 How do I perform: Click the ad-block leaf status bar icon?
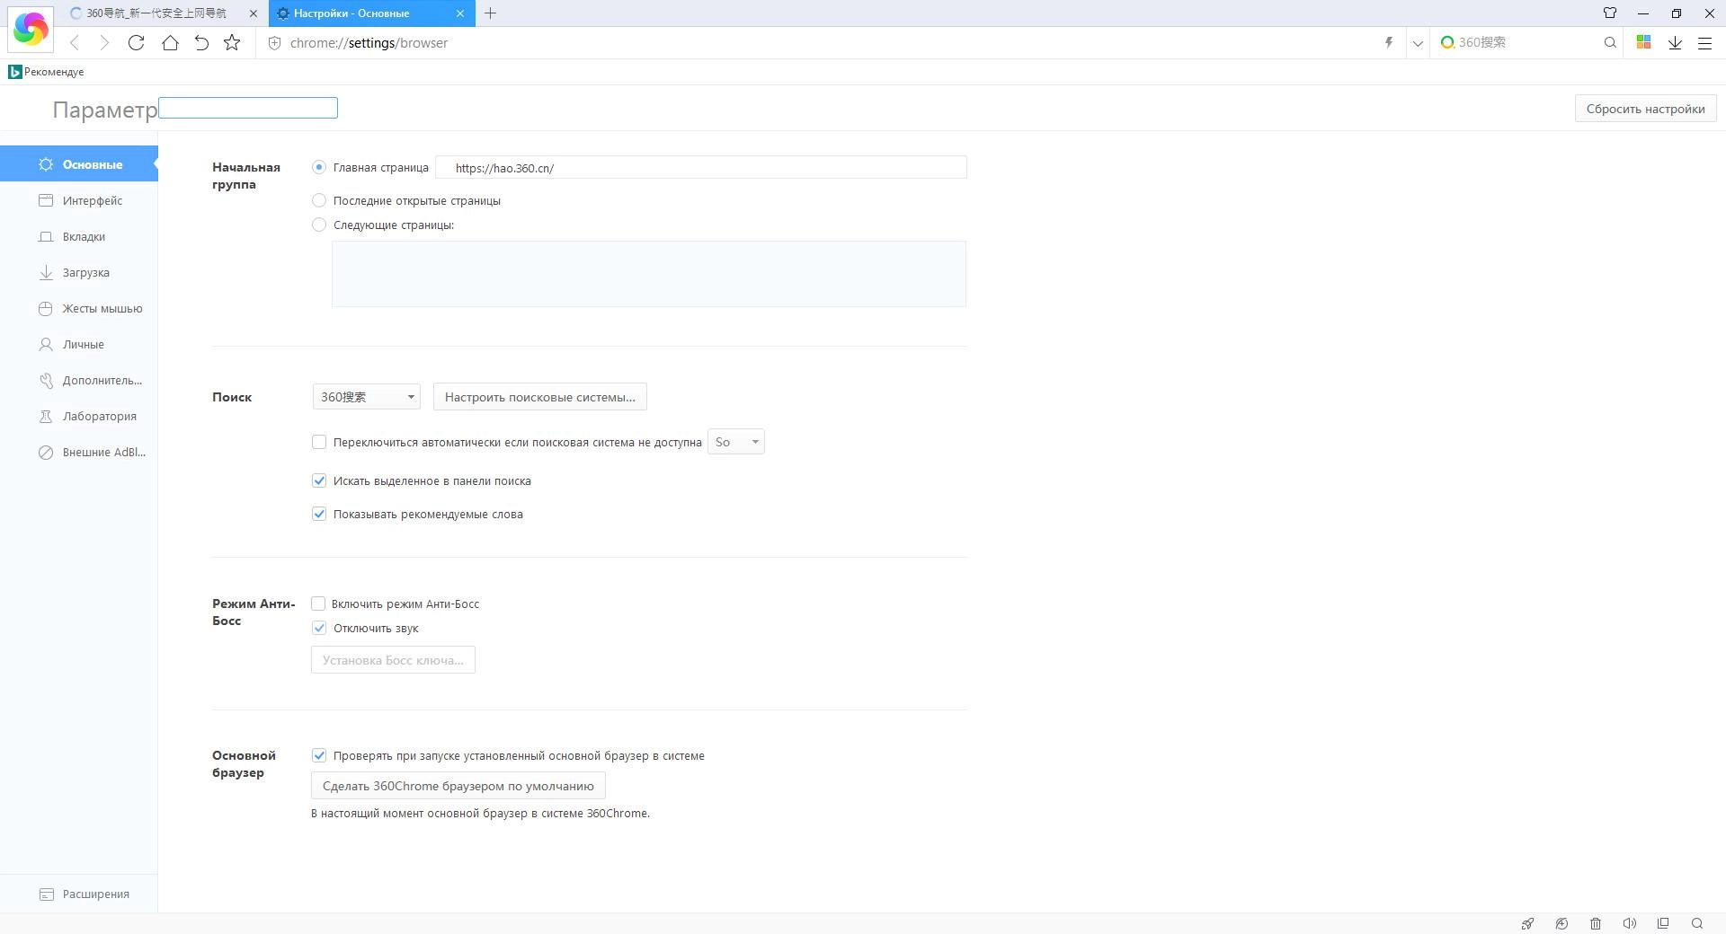click(1561, 923)
